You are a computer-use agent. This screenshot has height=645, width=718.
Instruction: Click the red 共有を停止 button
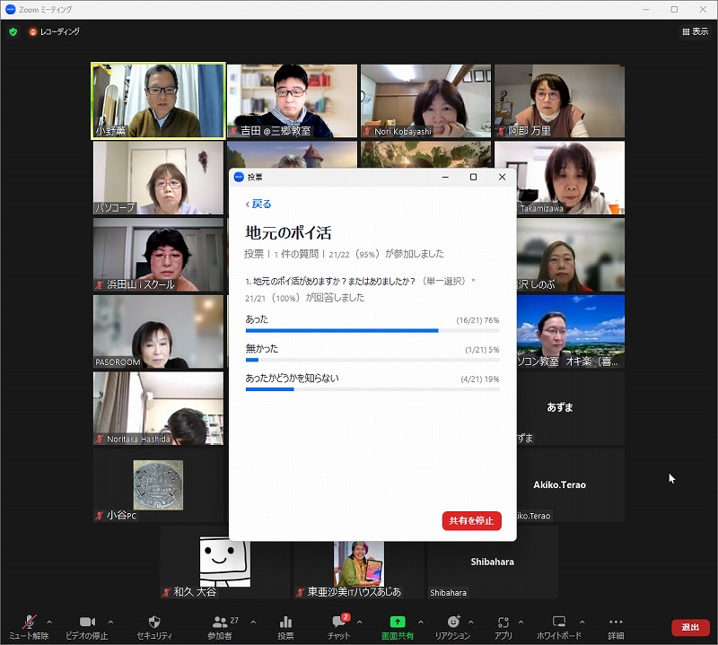tap(471, 521)
